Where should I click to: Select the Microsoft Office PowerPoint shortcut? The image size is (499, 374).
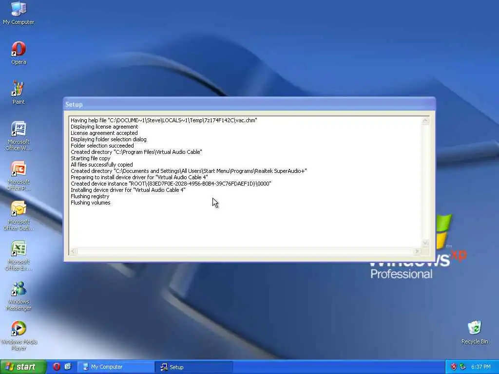[x=19, y=176]
